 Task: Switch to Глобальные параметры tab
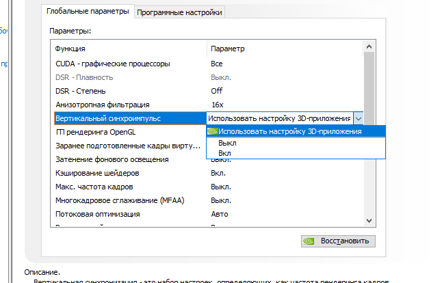click(88, 12)
